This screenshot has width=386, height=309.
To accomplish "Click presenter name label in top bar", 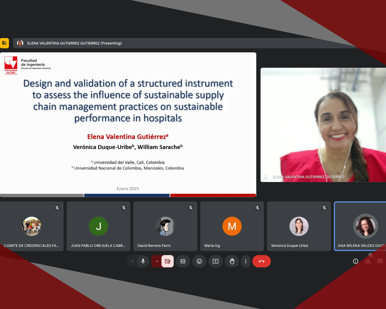I will point(74,43).
